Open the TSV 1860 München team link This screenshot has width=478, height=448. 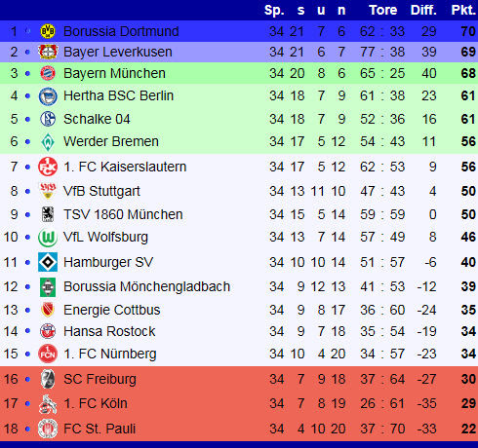[123, 214]
